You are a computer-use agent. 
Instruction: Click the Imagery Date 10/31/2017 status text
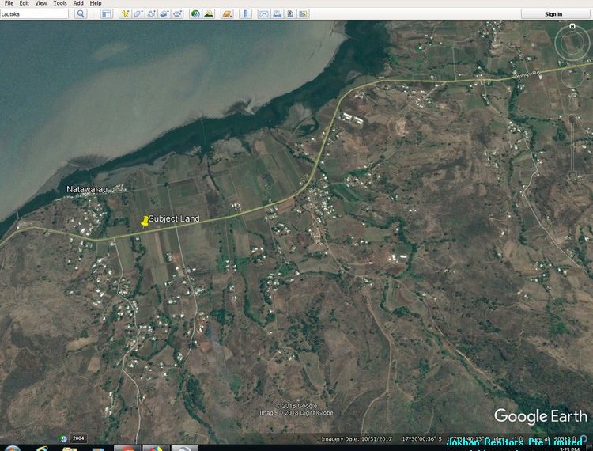[357, 439]
